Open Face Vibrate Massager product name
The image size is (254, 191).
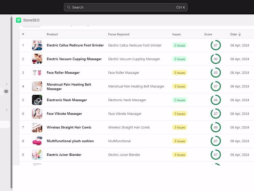point(64,114)
